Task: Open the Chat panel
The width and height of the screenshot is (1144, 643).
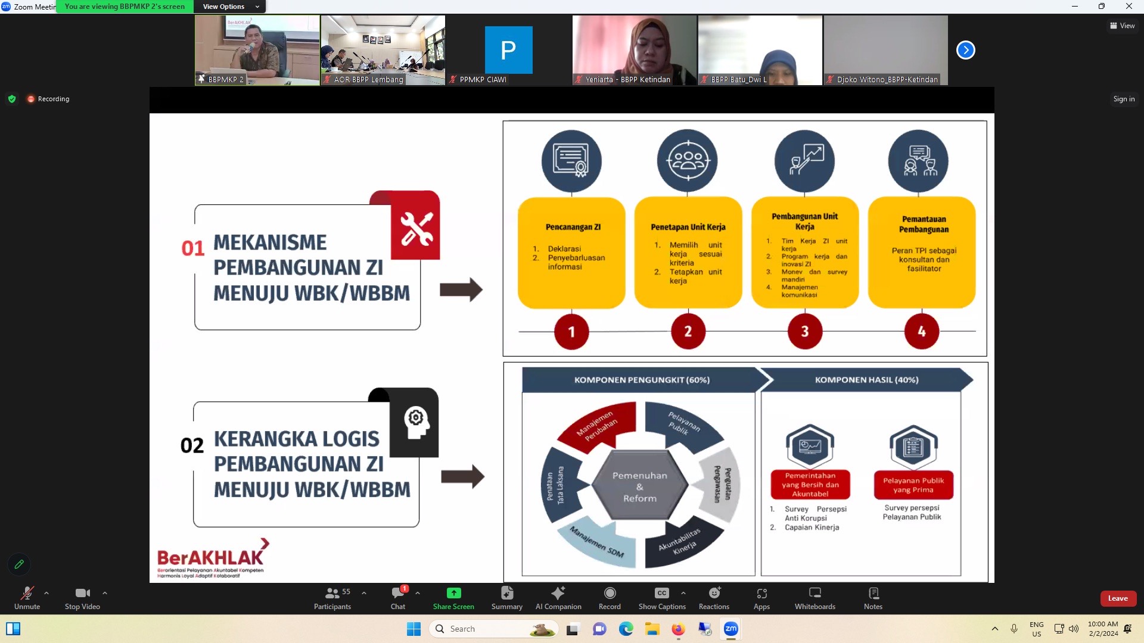Action: (397, 598)
